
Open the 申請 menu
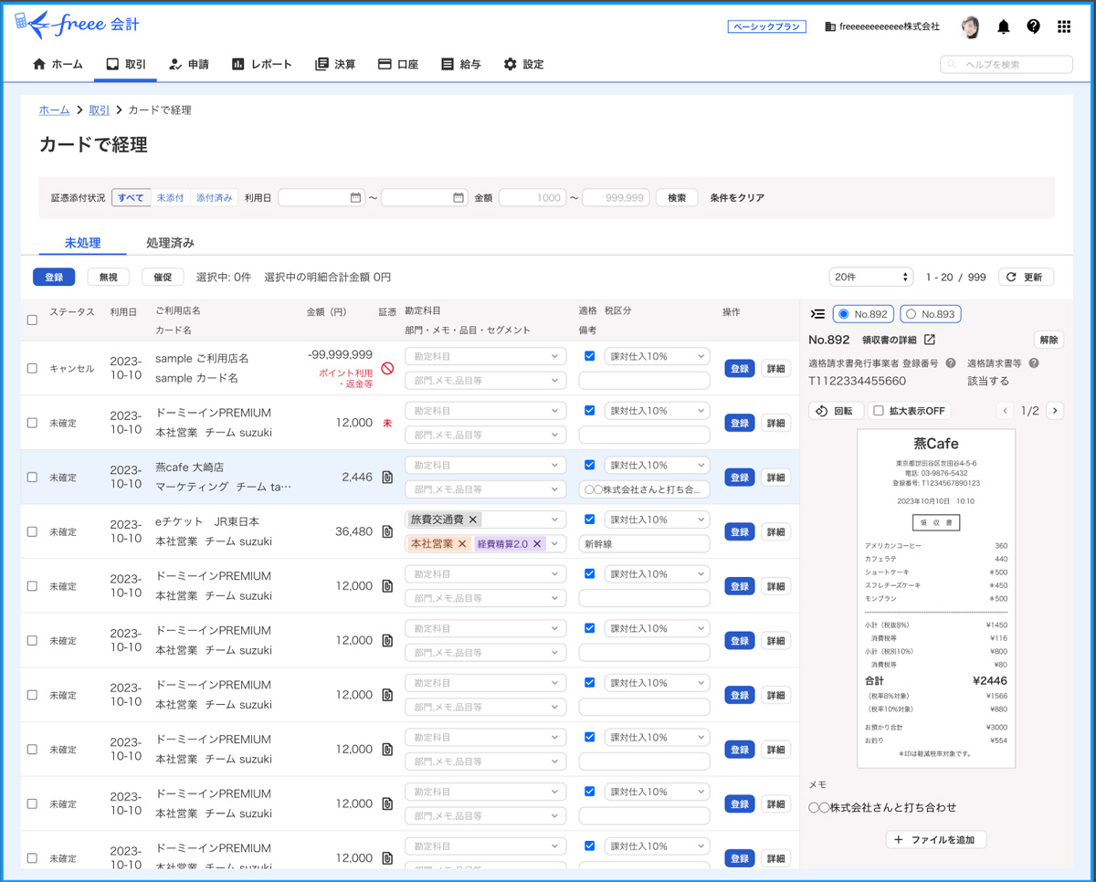[189, 64]
